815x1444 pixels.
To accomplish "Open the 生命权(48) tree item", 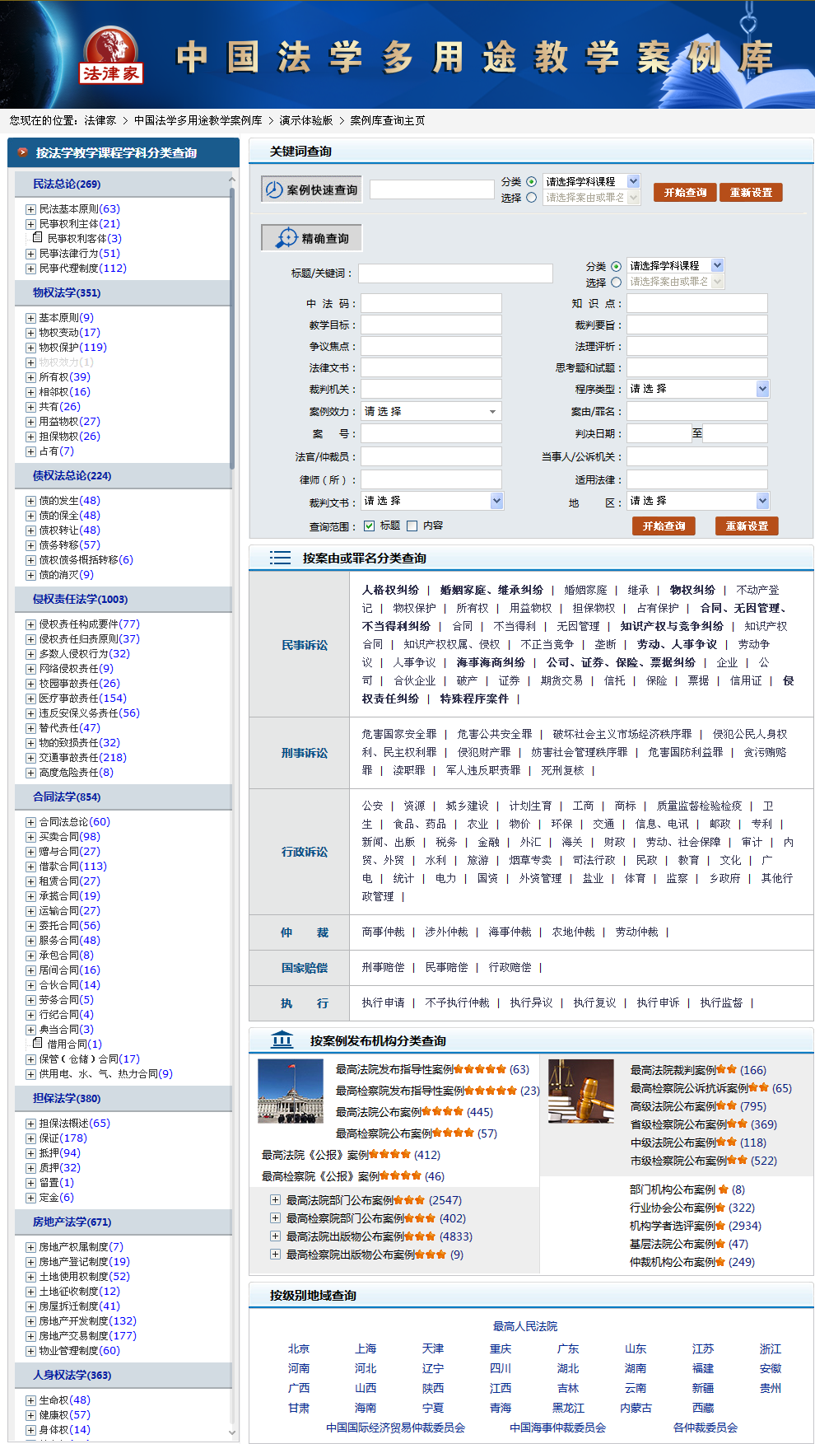I will (65, 1400).
